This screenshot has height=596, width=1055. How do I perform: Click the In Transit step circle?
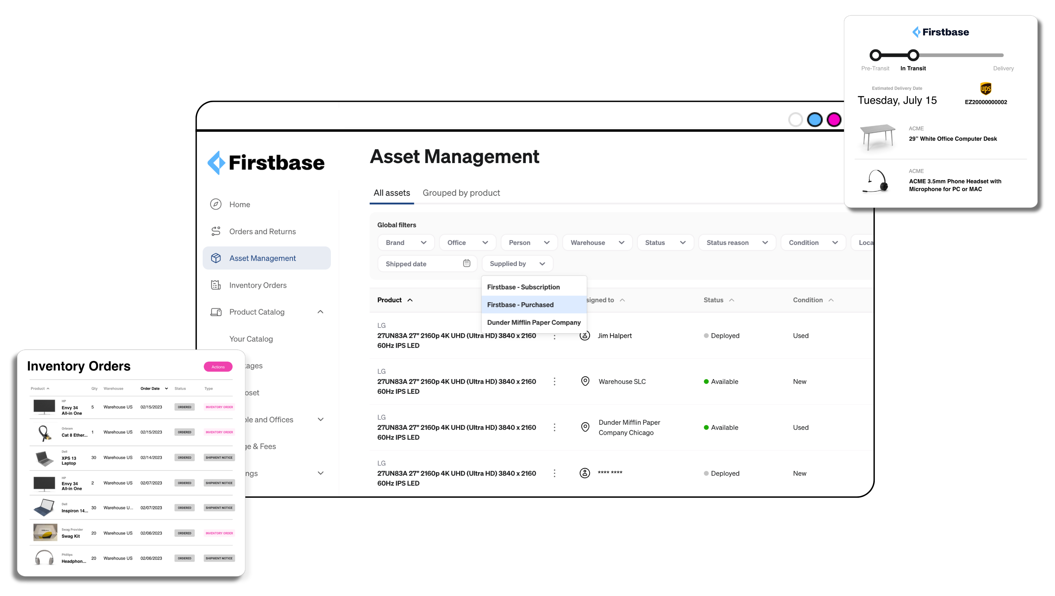(x=913, y=55)
